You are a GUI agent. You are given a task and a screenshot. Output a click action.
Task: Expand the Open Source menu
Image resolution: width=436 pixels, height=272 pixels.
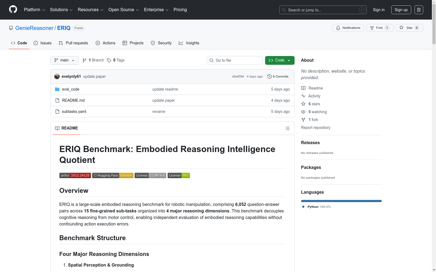(124, 10)
